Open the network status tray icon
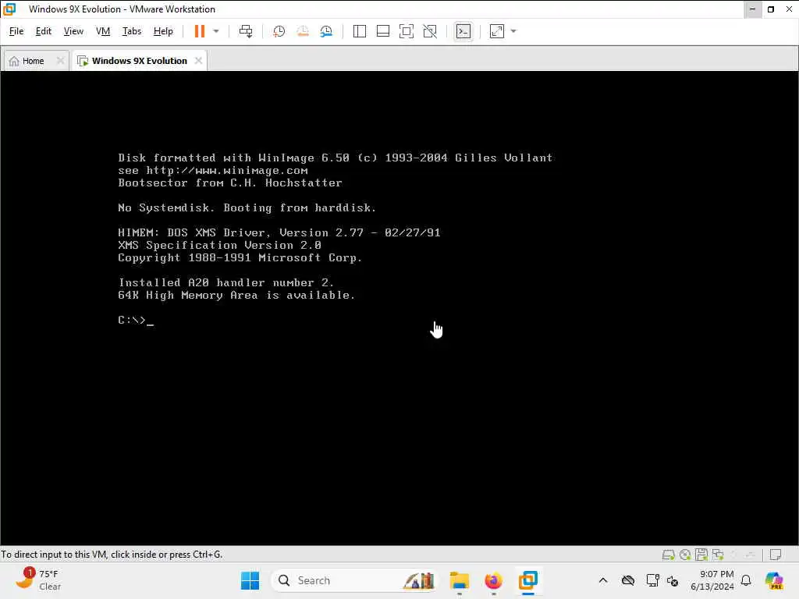Viewport: 799px width, 599px height. click(652, 580)
